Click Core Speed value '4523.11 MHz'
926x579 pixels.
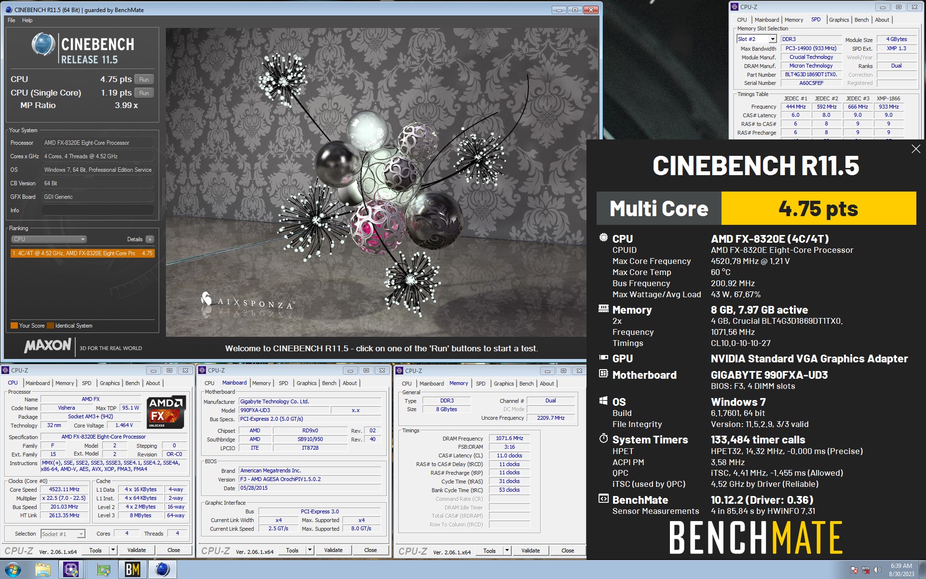tap(64, 489)
